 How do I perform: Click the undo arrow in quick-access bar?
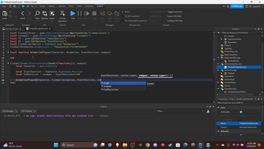coord(32,6)
